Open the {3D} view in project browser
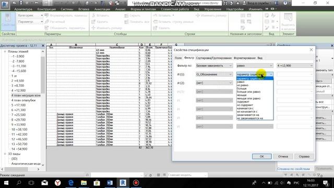This screenshot has height=188, width=334. [x=14, y=159]
